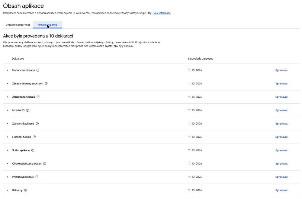
Task: Click the date in the Reklamy row
Action: coord(195,190)
